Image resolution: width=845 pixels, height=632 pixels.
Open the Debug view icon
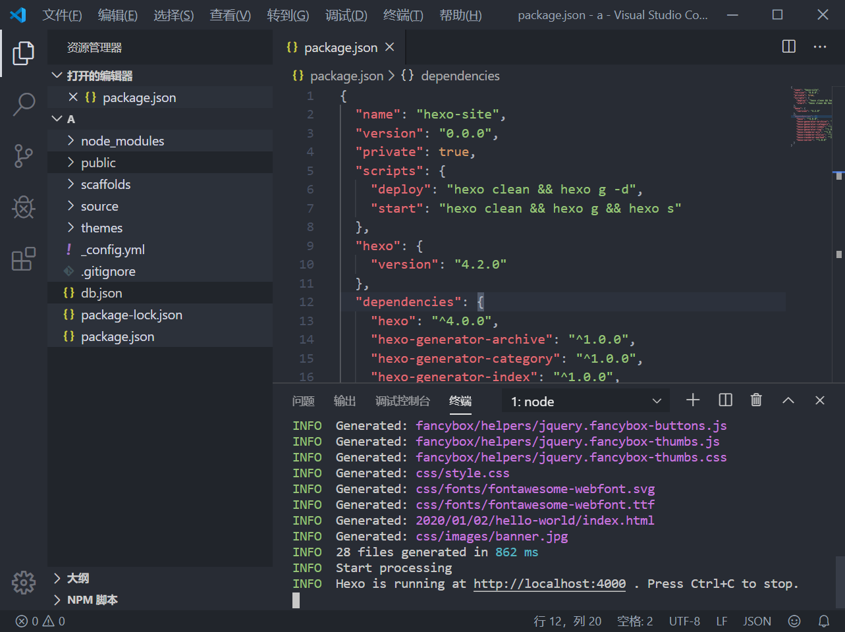click(x=24, y=207)
